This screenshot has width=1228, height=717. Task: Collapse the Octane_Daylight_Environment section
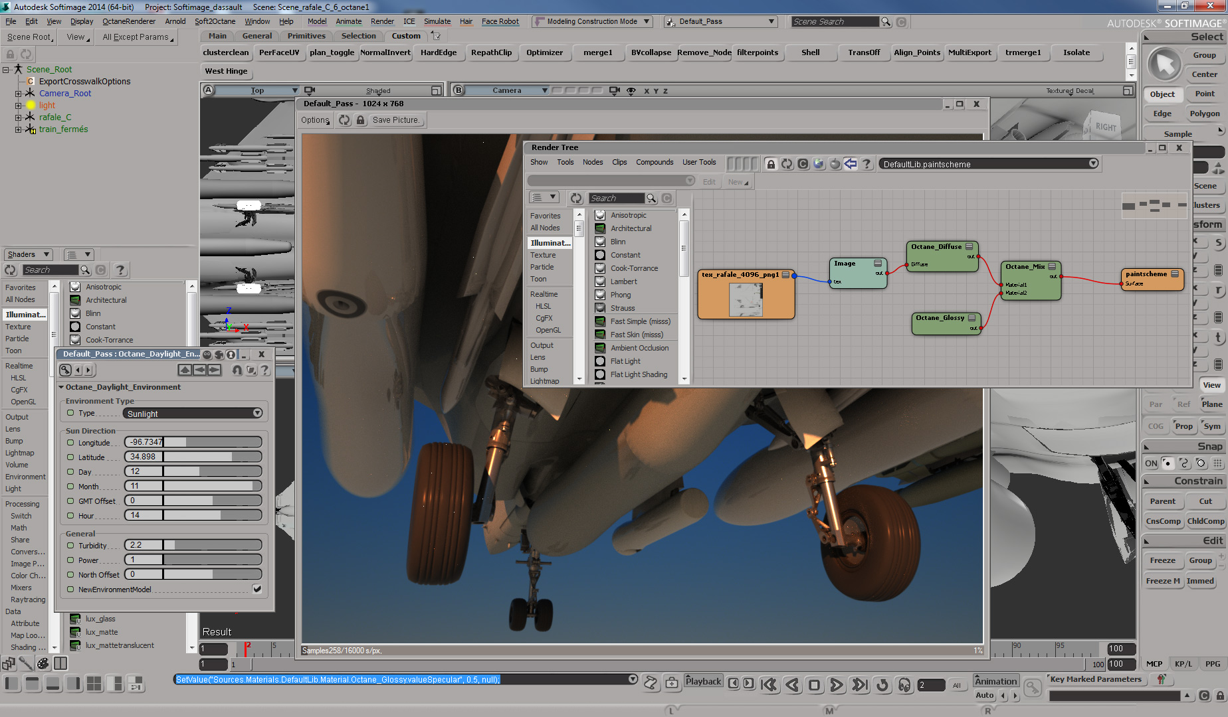(x=61, y=387)
